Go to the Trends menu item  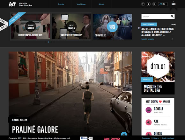[x=61, y=4]
